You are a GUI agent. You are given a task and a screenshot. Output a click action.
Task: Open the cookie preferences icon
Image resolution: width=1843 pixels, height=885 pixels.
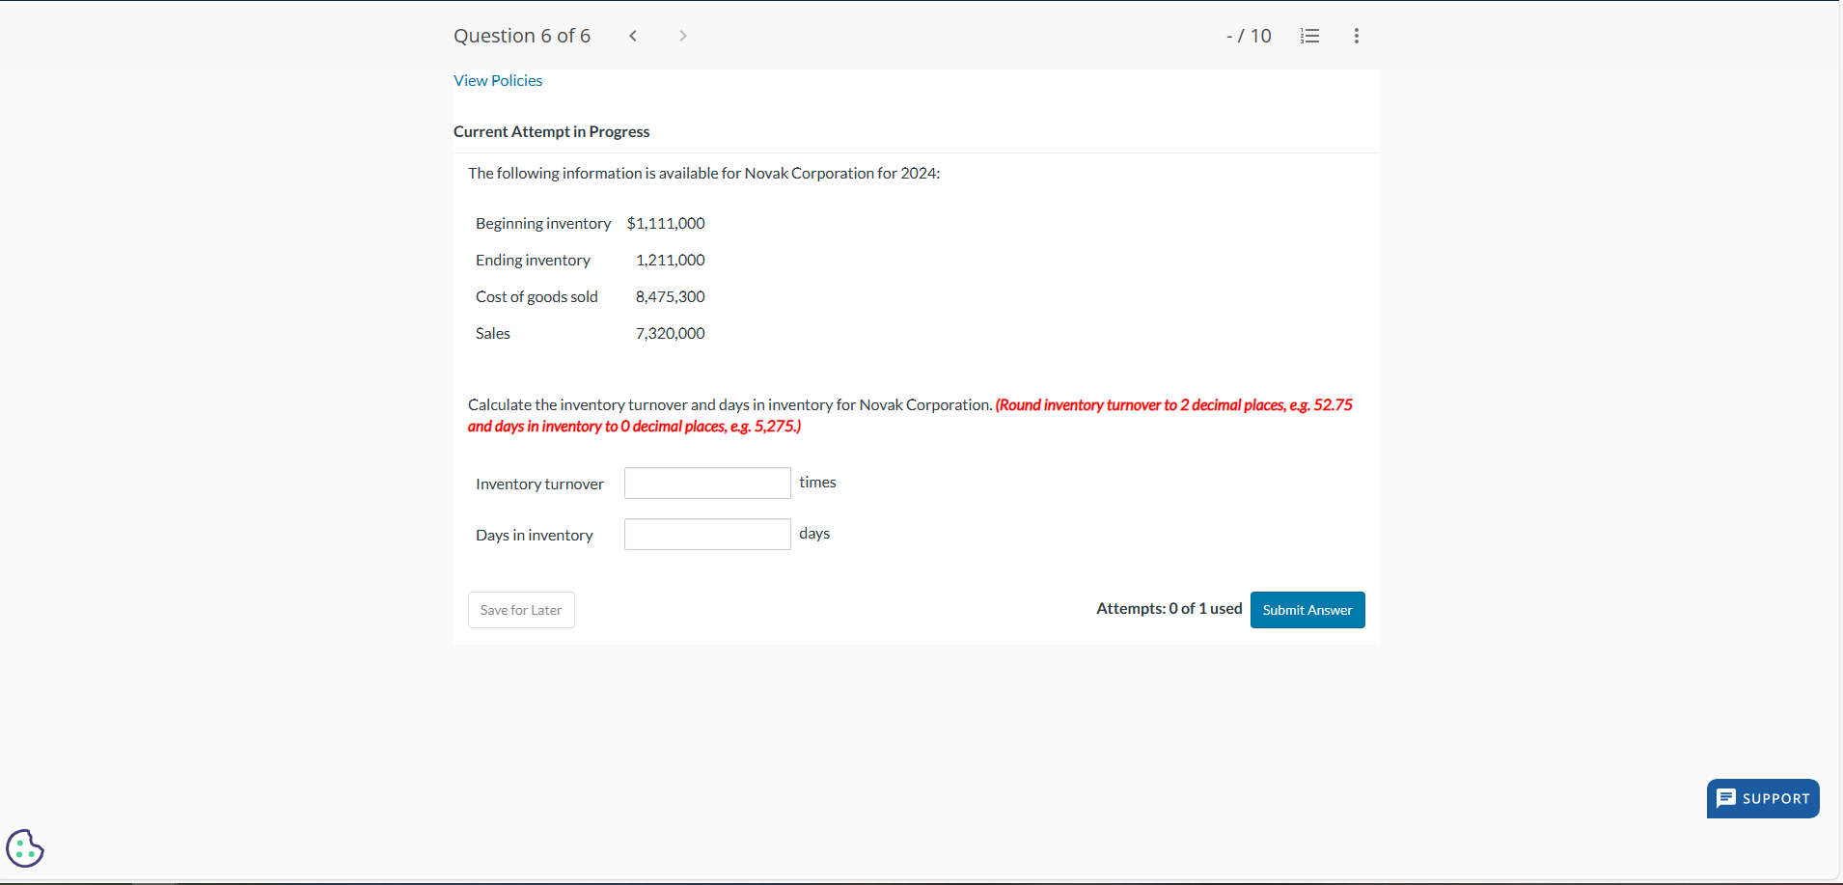pyautogui.click(x=25, y=848)
